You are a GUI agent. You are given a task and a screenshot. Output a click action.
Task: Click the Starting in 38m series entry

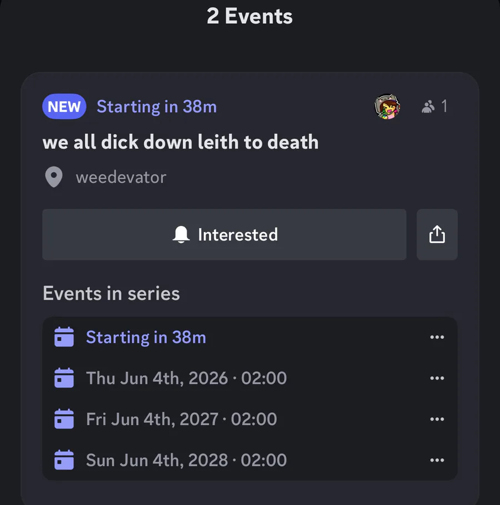(146, 337)
